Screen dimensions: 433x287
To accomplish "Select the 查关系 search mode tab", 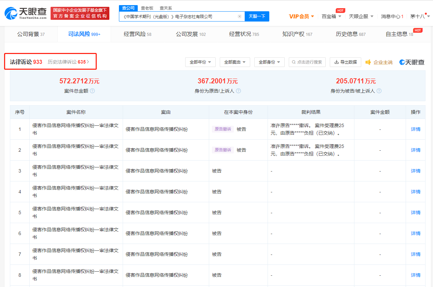I will pyautogui.click(x=166, y=8).
